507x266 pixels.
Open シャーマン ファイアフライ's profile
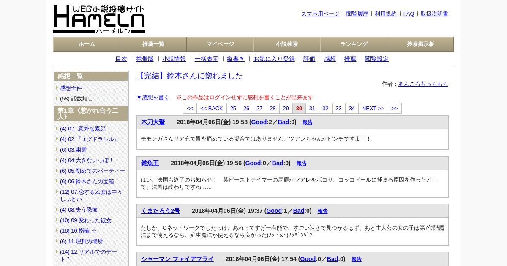click(x=177, y=259)
